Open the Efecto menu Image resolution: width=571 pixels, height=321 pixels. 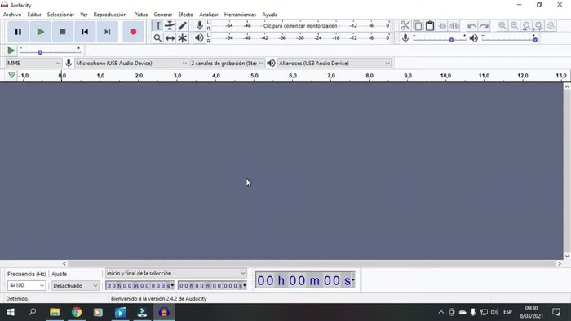tap(185, 15)
